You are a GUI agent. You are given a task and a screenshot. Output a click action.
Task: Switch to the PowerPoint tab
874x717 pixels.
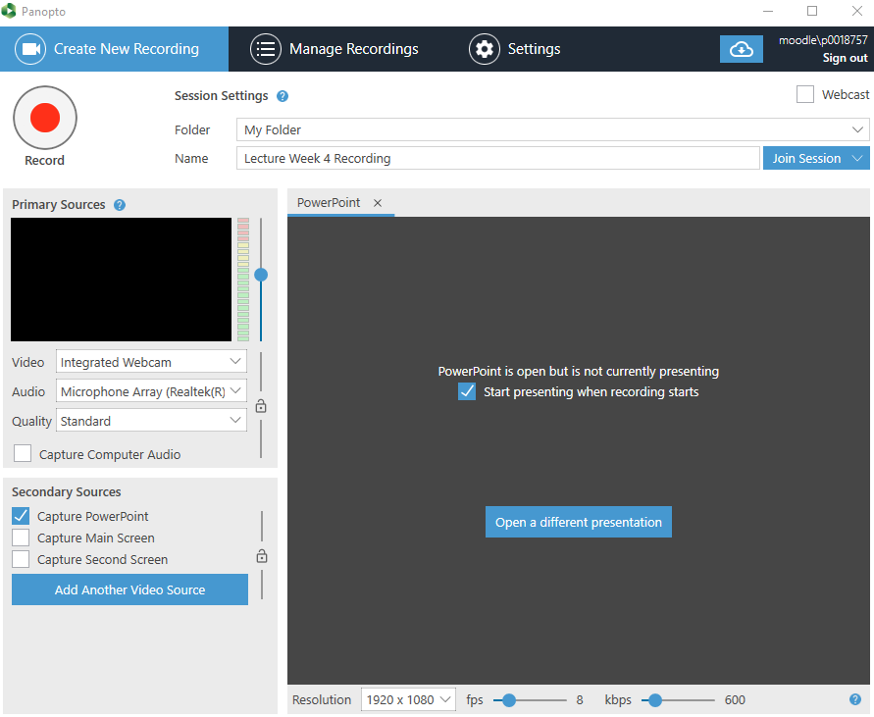click(328, 203)
